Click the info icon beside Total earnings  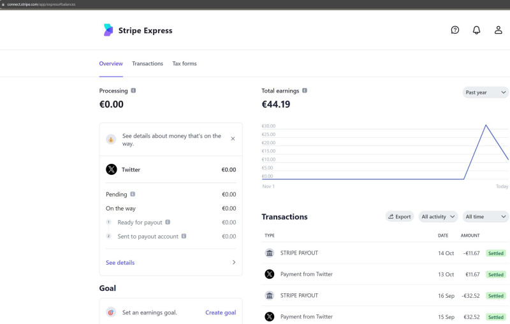pyautogui.click(x=305, y=91)
